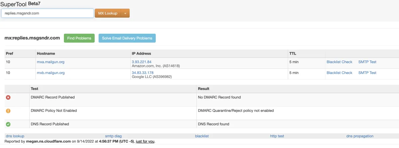Viewport: 399px width, 148px height.
Task: Click the mx:replies.msgsndr.com heading
Action: point(32,38)
